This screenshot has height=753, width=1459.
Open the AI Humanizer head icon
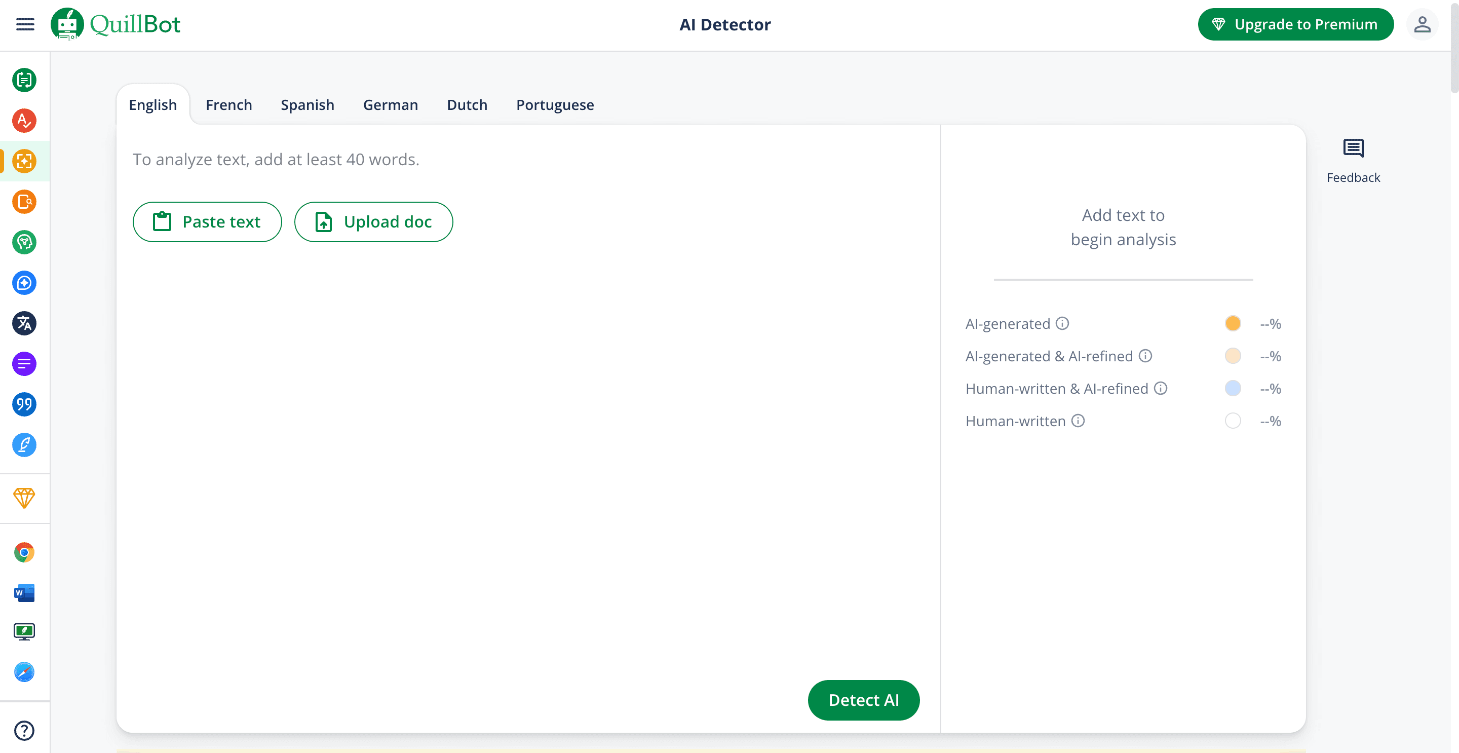(24, 243)
